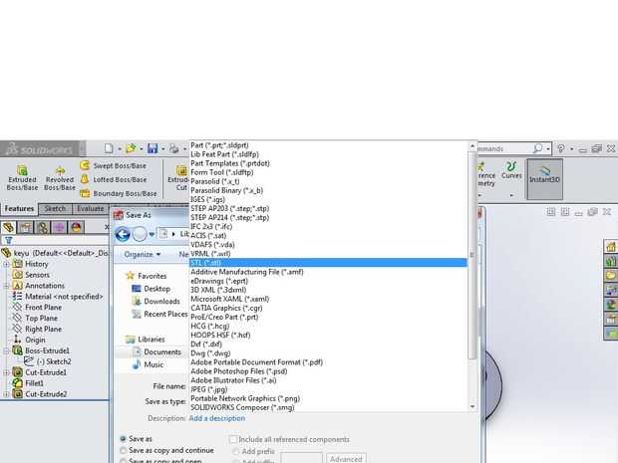Check Include all referenced components
Viewport: 618px width, 463px height.
(233, 439)
